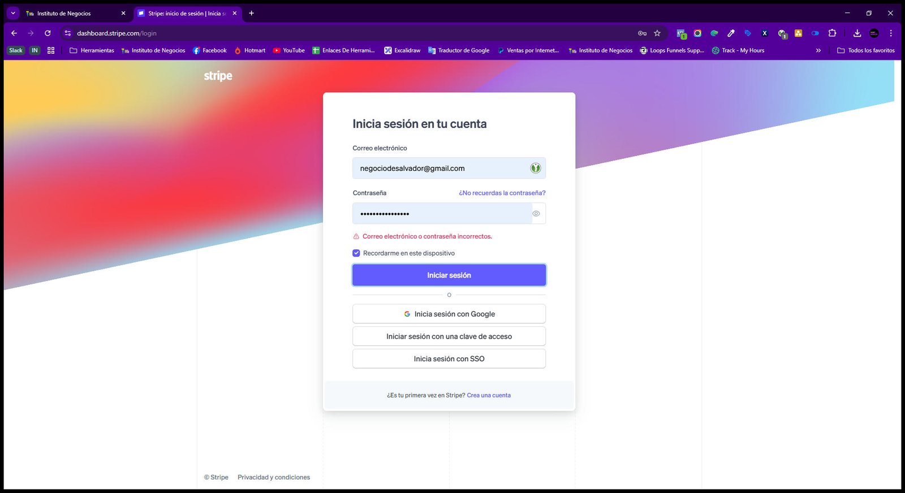Open the browser Downloads icon
This screenshot has height=493, width=905.
tap(857, 33)
